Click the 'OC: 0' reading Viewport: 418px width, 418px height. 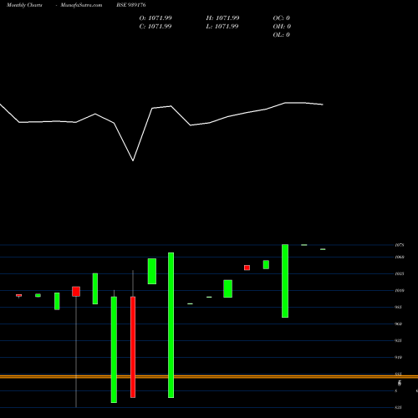282,18
